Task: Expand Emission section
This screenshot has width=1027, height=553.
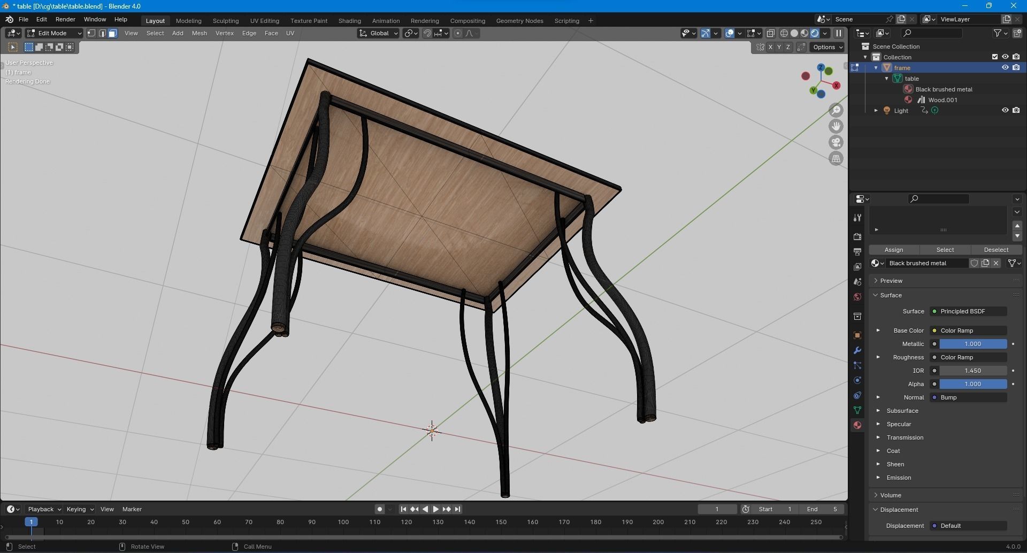Action: (x=899, y=478)
